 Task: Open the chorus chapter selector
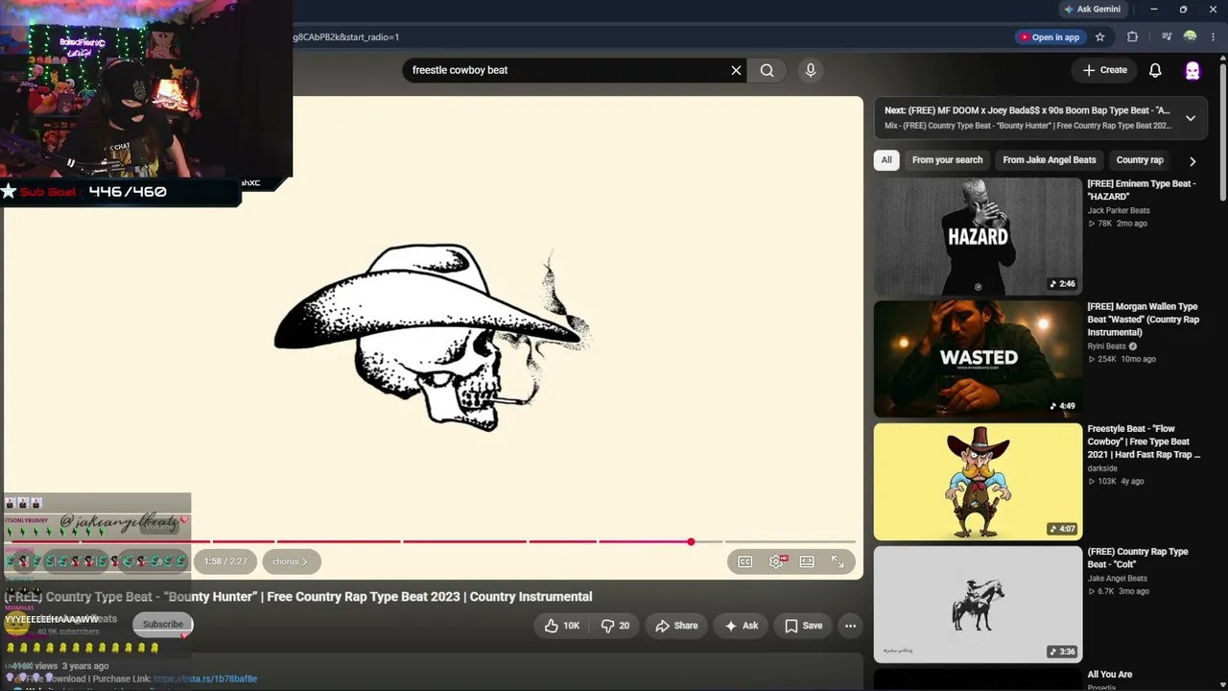click(x=290, y=561)
